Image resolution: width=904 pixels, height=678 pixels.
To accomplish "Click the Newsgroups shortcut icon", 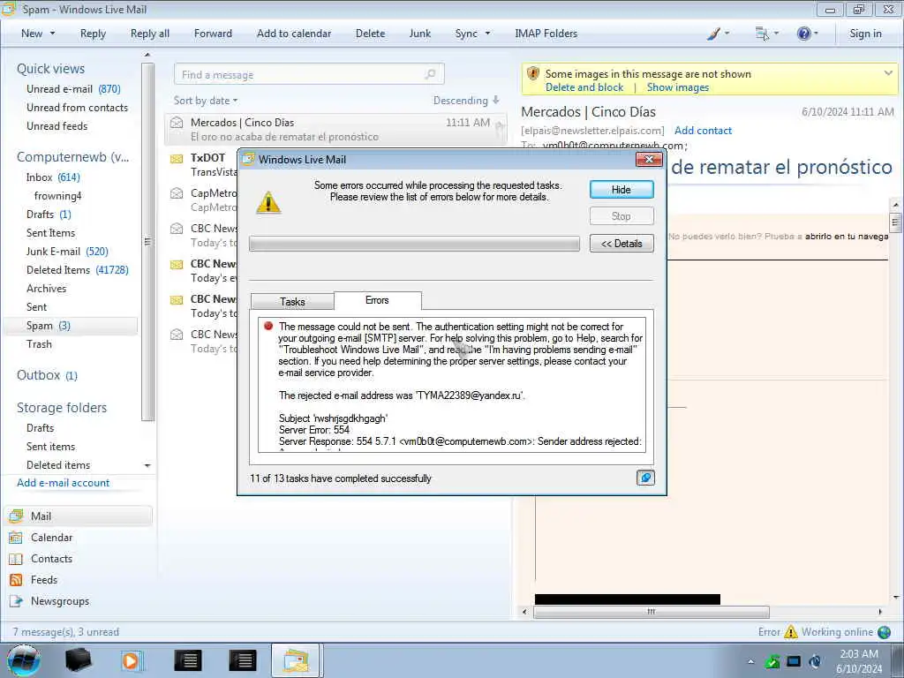I will [16, 600].
